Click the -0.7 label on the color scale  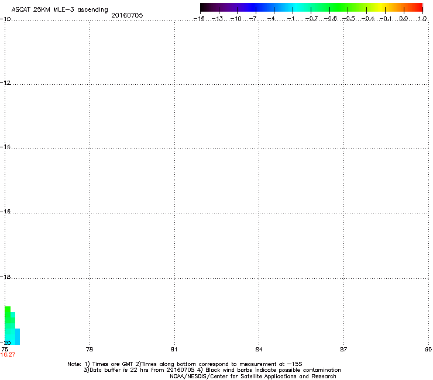tap(311, 19)
